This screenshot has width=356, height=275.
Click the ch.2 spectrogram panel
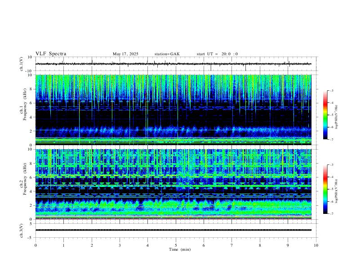[x=173, y=184]
